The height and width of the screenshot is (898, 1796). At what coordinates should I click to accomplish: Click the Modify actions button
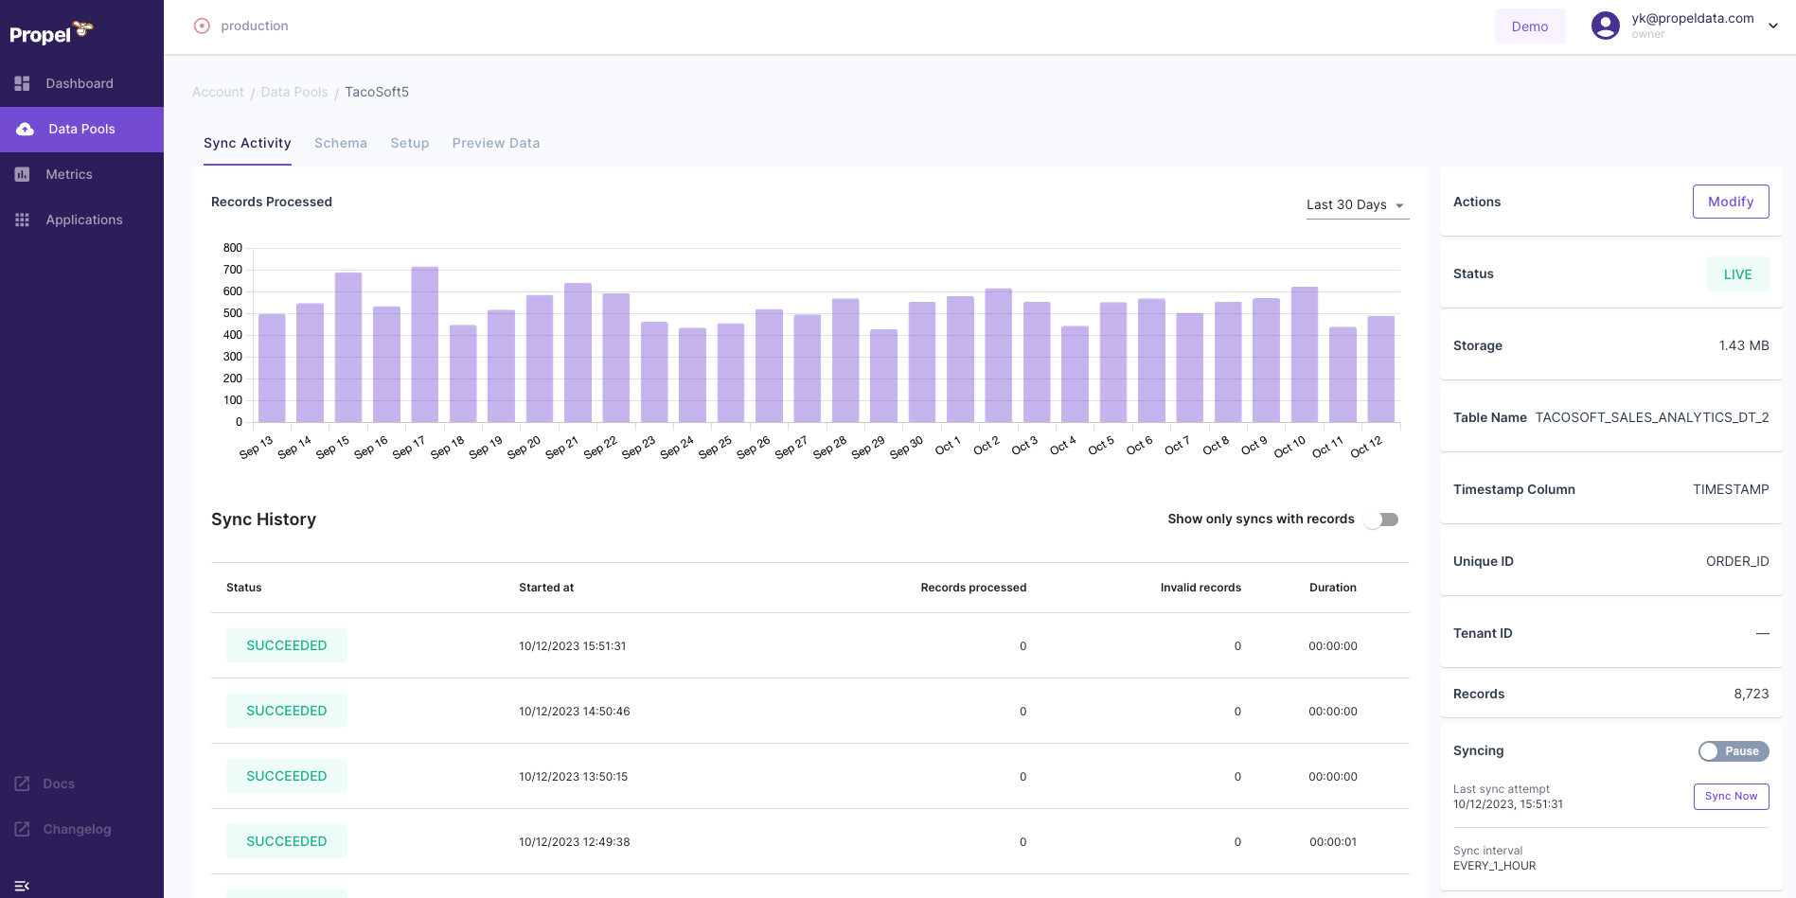click(1731, 202)
